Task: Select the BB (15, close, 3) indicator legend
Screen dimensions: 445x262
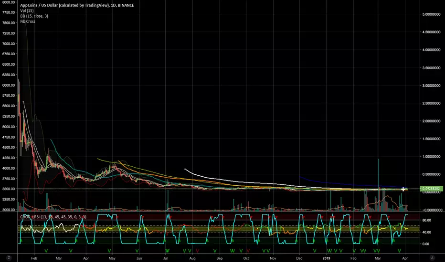Action: (34, 16)
